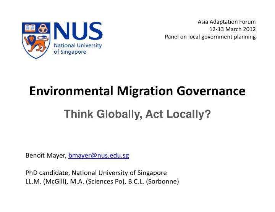
Task: Click the NUS shield crest logo
Action: coord(36,40)
